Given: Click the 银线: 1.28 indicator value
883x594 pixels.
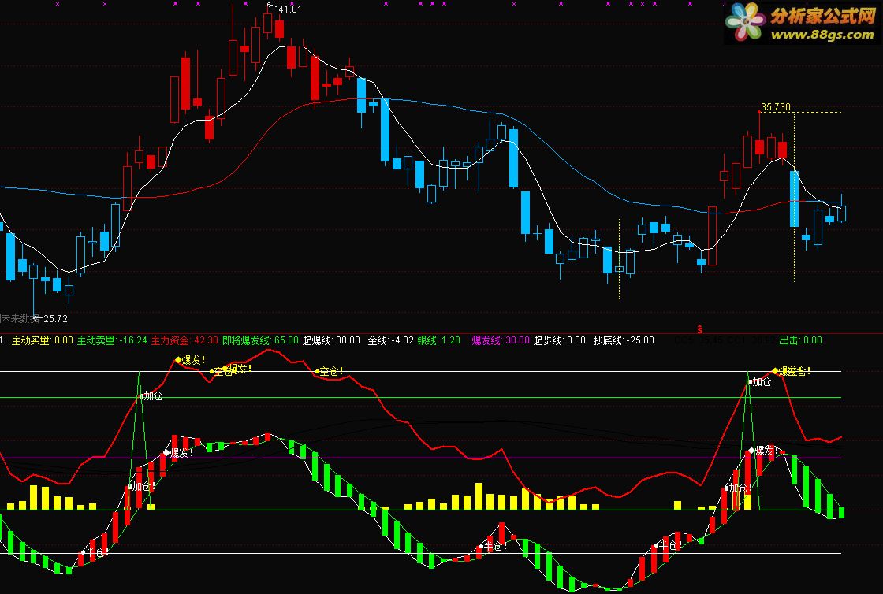Looking at the screenshot, I should 438,340.
